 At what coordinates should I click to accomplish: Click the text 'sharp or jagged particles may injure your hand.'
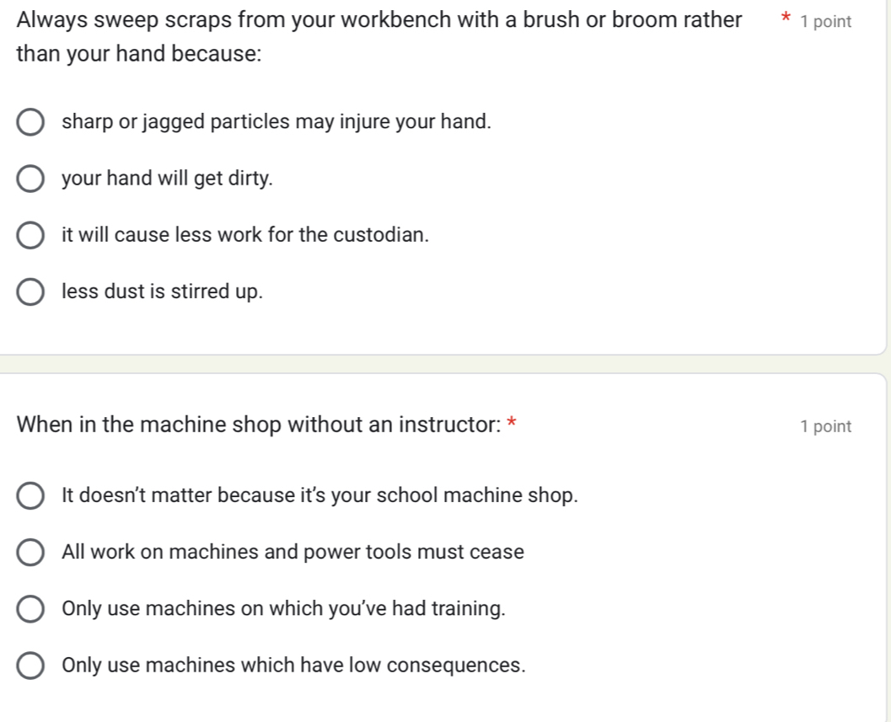coord(276,122)
